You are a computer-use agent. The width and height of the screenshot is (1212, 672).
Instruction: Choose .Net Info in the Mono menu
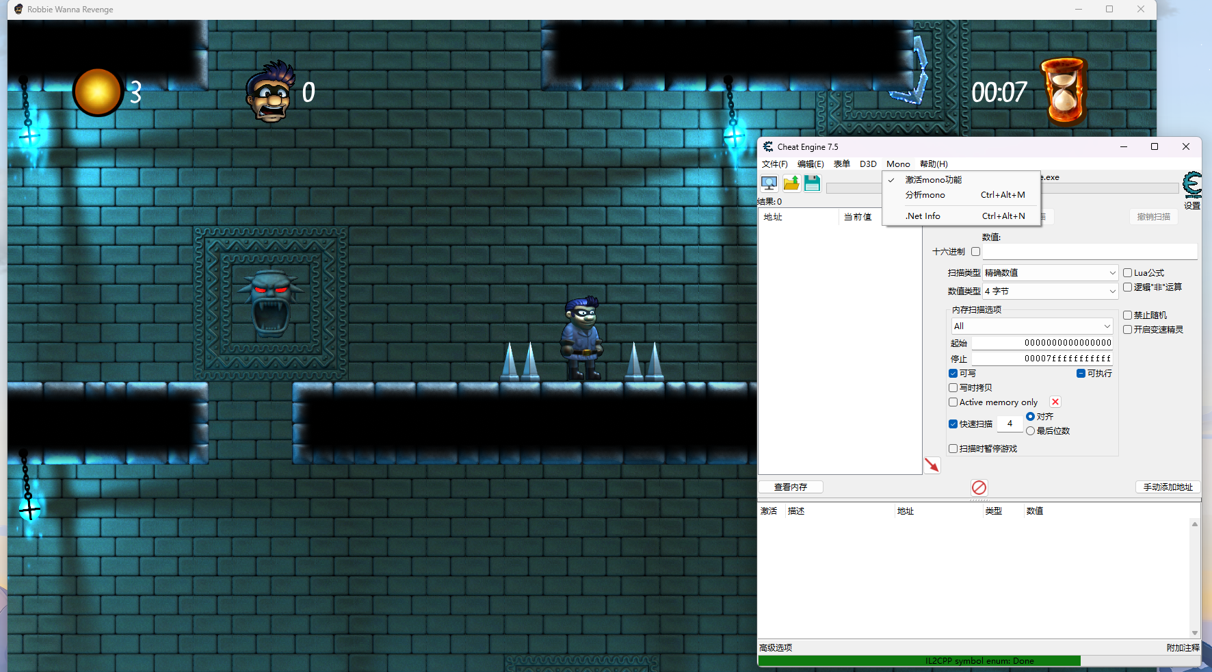(x=923, y=216)
